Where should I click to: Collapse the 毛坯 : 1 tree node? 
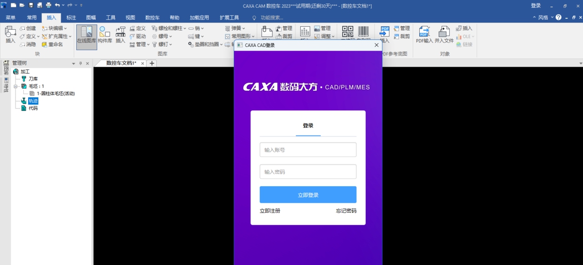pyautogui.click(x=16, y=86)
